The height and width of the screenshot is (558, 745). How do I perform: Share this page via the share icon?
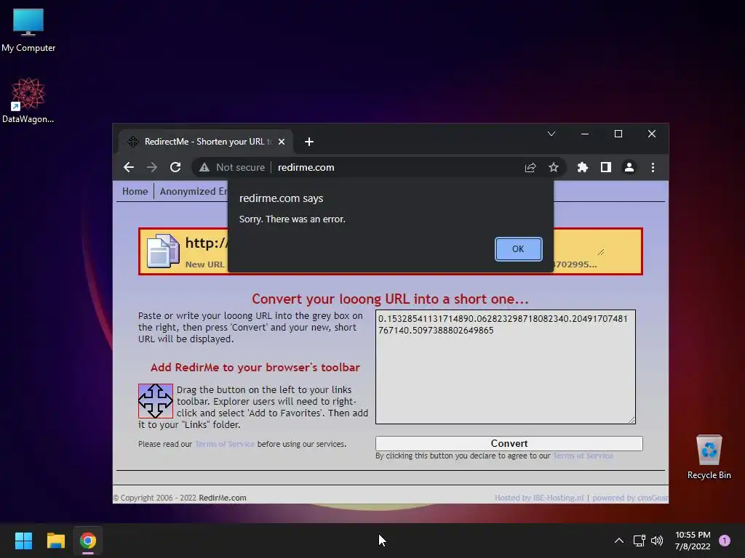[530, 167]
